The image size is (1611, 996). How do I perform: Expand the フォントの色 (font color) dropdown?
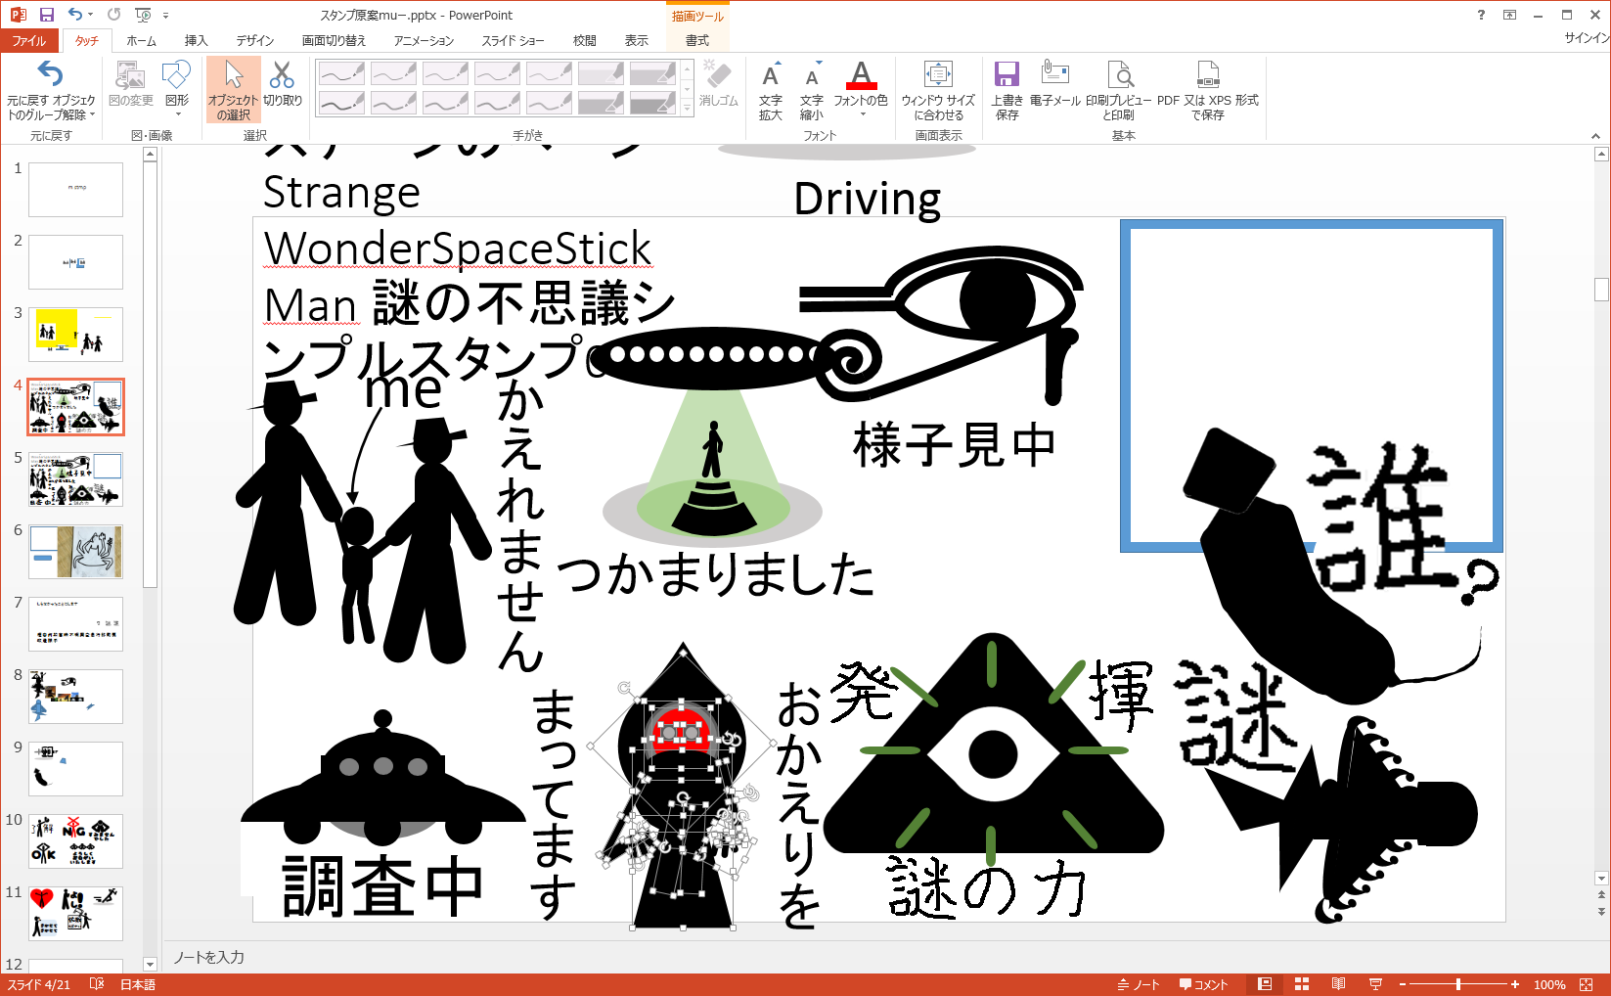[x=862, y=114]
